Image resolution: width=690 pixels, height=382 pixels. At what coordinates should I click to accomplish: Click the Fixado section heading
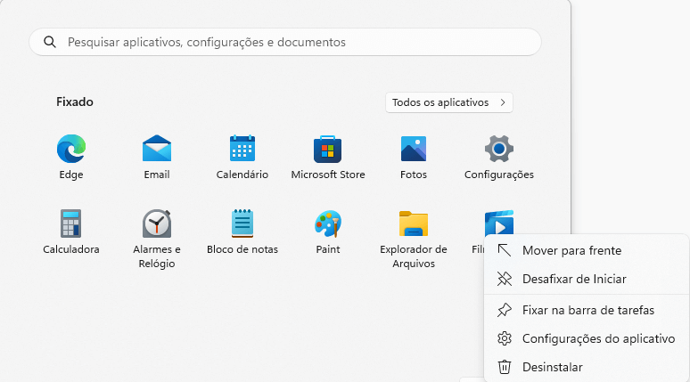click(75, 102)
